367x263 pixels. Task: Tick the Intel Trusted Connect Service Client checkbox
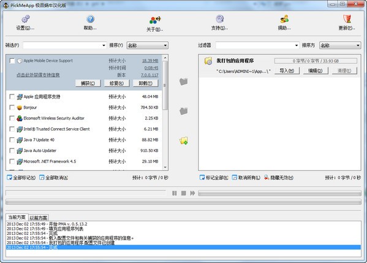tap(12, 129)
